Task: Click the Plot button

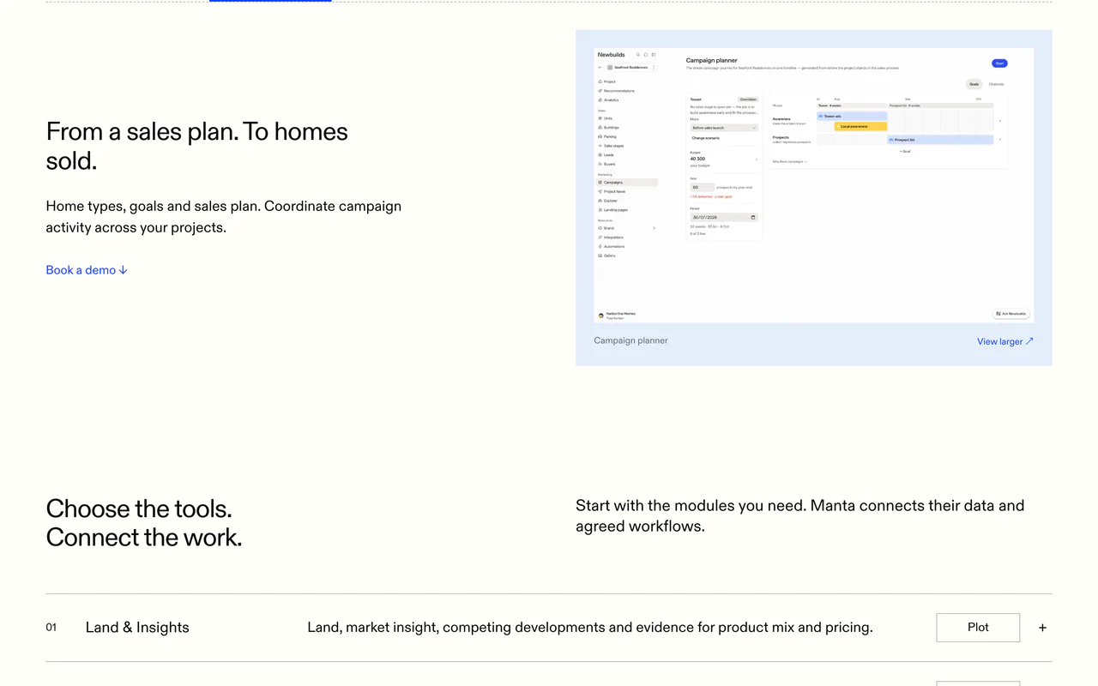Action: pyautogui.click(x=978, y=628)
